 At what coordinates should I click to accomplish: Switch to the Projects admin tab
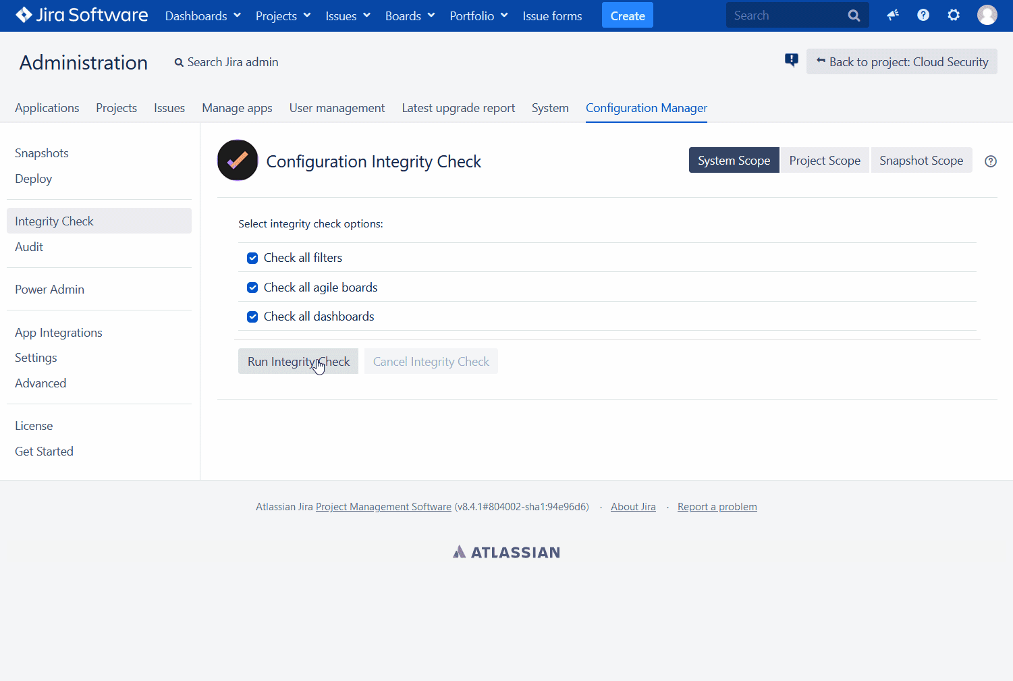coord(116,108)
